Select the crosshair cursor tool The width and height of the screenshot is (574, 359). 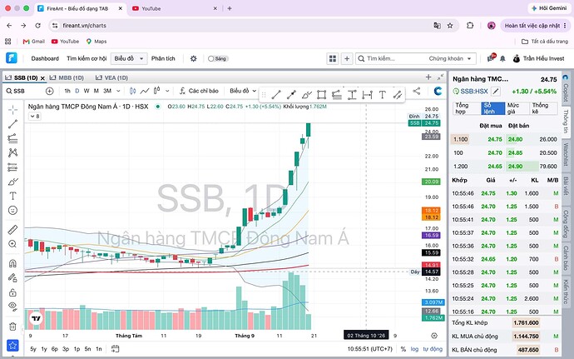[x=12, y=110]
